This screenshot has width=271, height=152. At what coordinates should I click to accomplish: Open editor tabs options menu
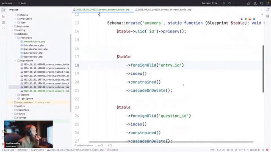coord(261,10)
